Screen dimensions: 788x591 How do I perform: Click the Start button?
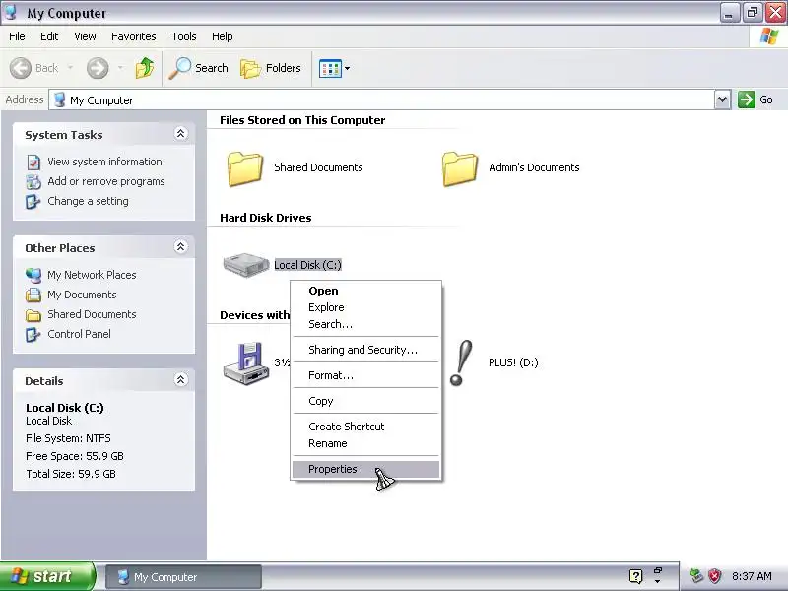tap(47, 576)
